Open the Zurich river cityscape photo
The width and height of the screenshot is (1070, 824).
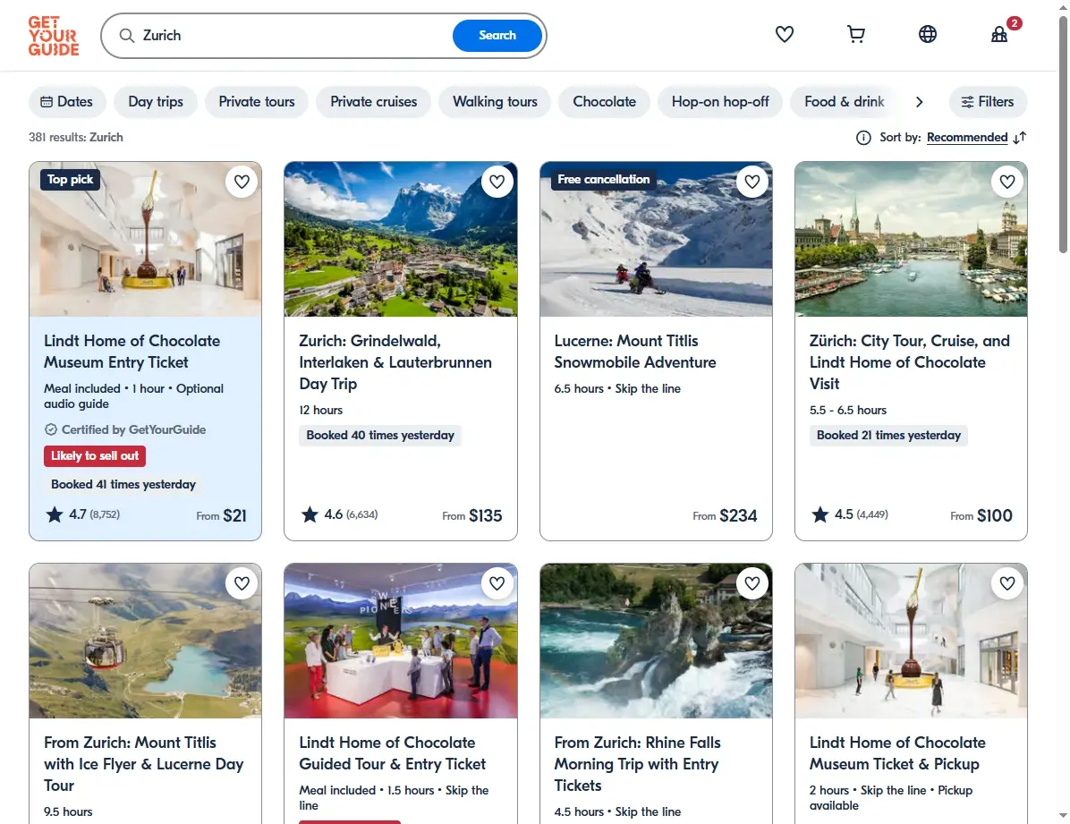tap(911, 239)
